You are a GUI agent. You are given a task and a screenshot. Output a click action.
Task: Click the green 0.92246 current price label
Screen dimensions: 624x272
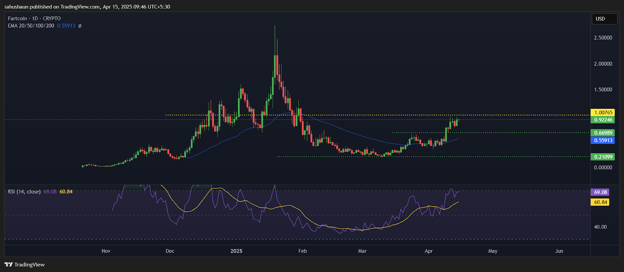point(603,120)
